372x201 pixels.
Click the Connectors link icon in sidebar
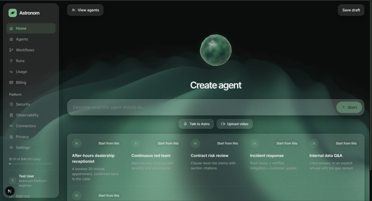[x=11, y=126]
